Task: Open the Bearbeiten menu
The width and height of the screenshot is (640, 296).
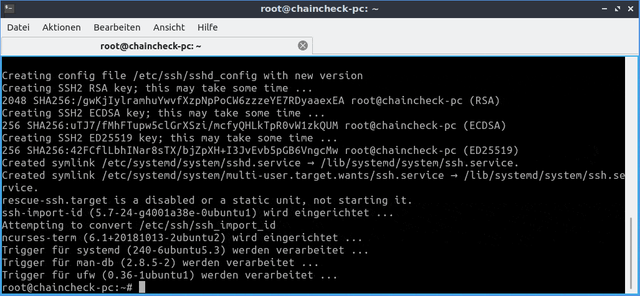Action: [x=117, y=27]
